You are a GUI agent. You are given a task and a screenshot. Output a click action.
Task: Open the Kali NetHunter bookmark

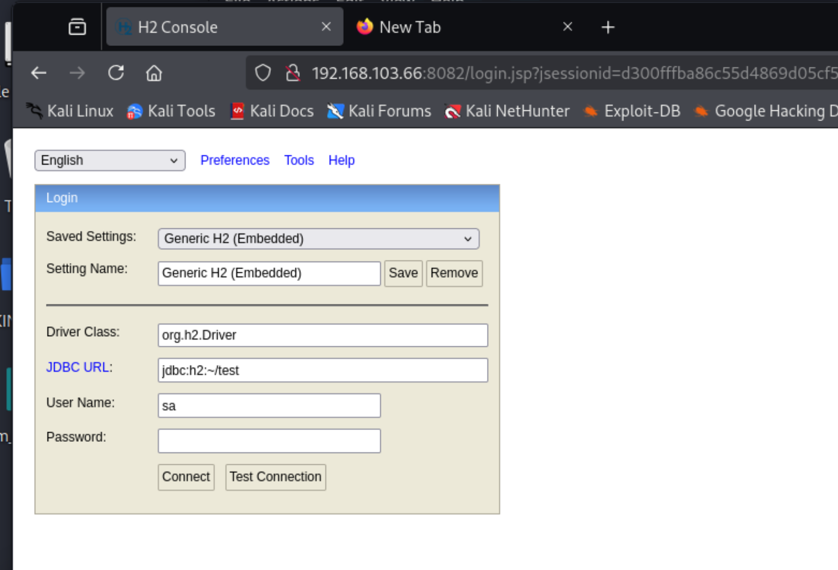507,111
